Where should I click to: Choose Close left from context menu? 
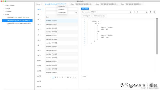tap(61, 9)
